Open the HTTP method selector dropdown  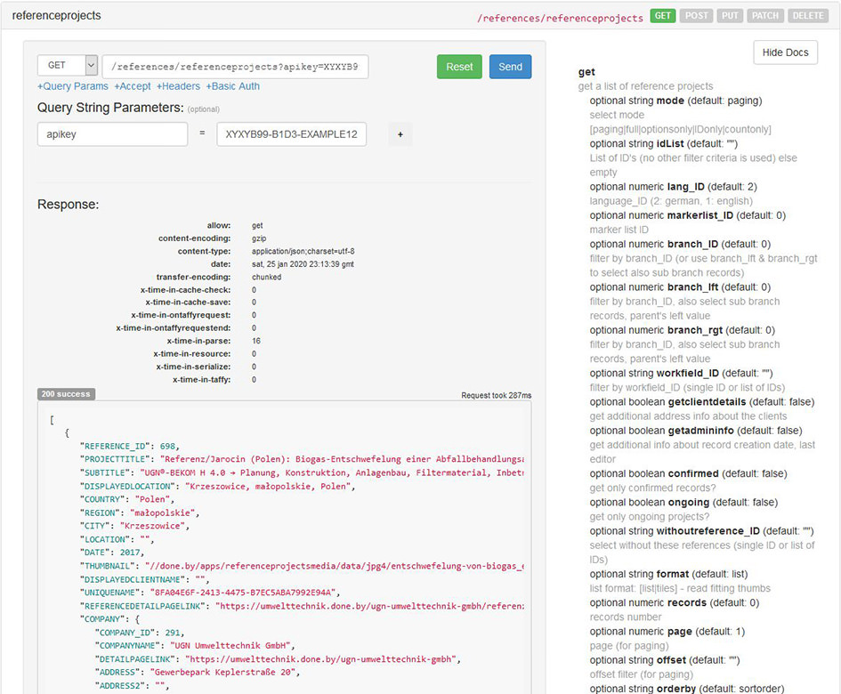68,66
